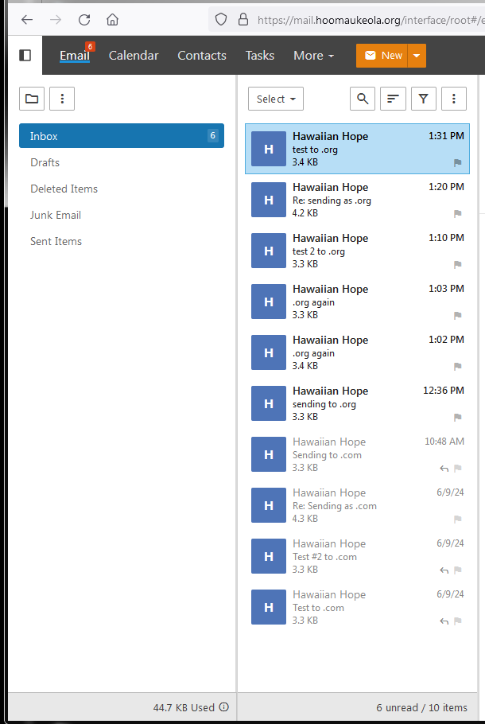Open the "test 2 to .org" email
This screenshot has width=485, height=724.
coord(358,250)
